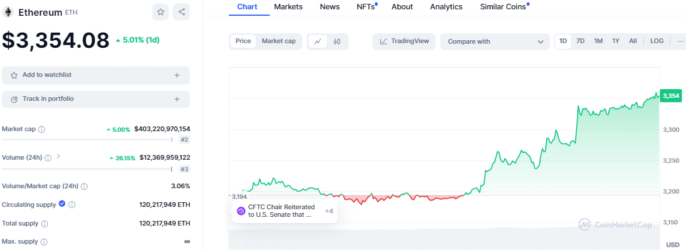686x250 pixels.
Task: Open the Compare with dropdown
Action: point(495,41)
